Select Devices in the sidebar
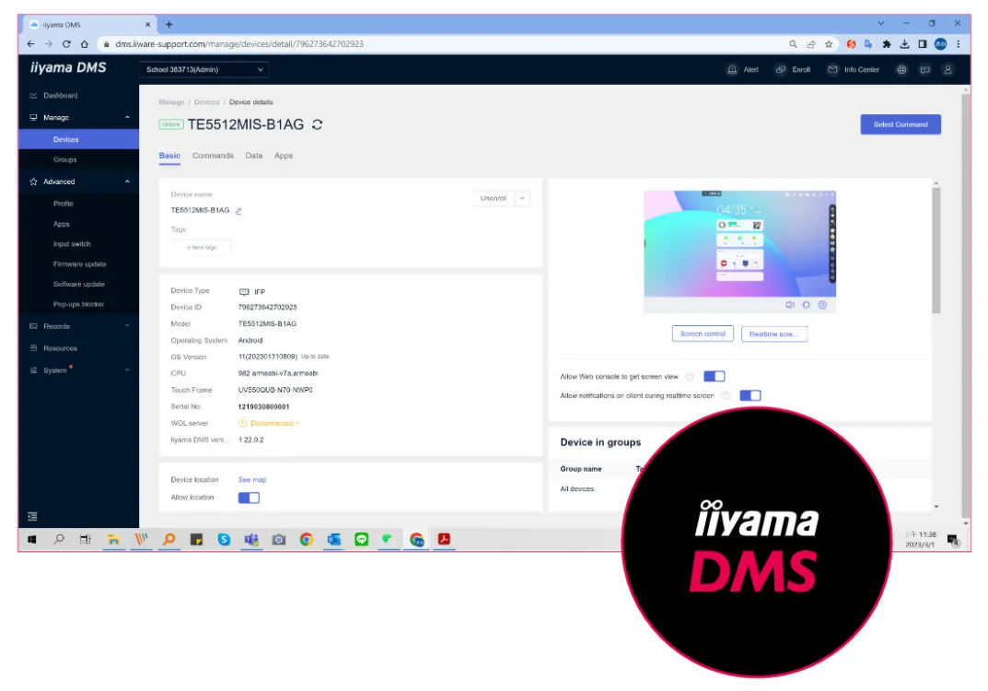 tap(65, 139)
